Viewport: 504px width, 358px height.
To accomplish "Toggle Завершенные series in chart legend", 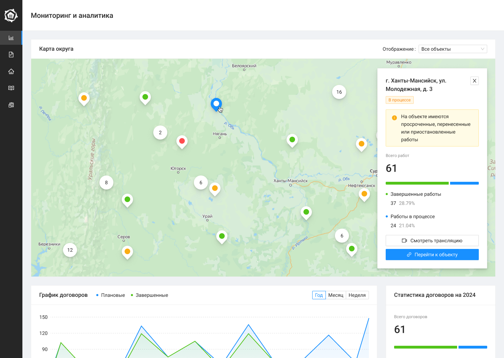I will point(149,295).
